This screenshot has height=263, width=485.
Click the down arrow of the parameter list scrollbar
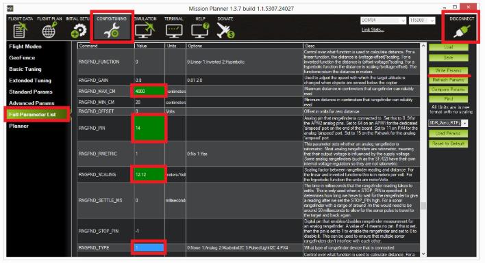tap(423, 253)
